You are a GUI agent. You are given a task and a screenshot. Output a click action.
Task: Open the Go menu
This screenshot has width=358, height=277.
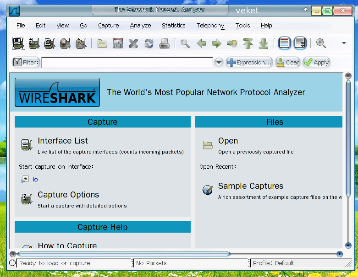pyautogui.click(x=83, y=26)
